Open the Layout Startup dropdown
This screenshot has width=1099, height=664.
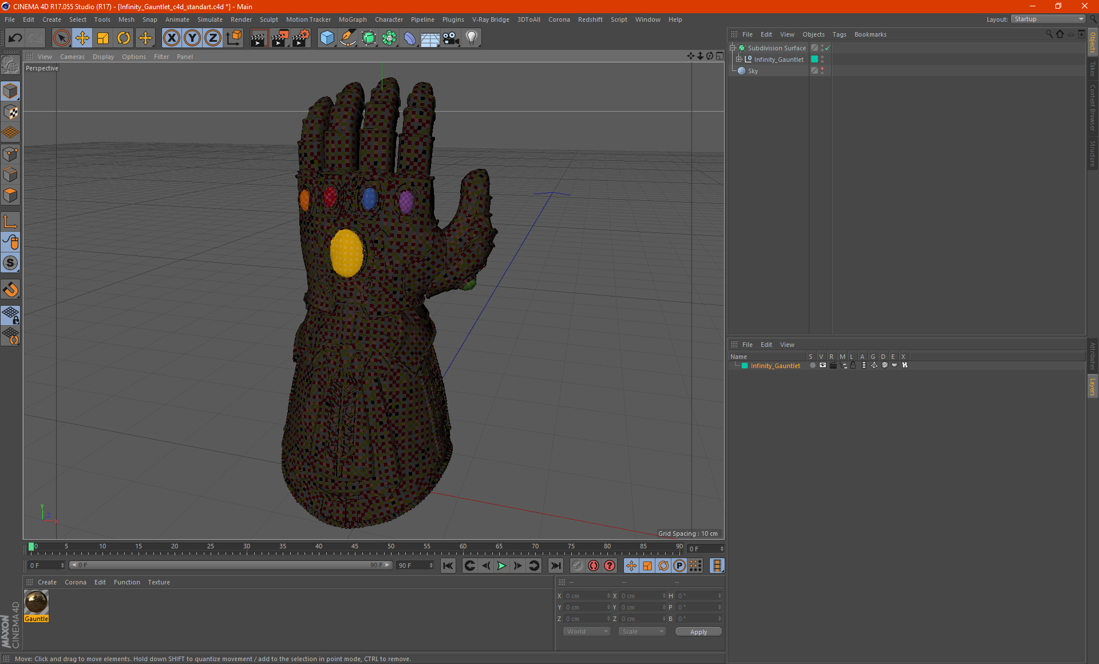tap(1049, 19)
